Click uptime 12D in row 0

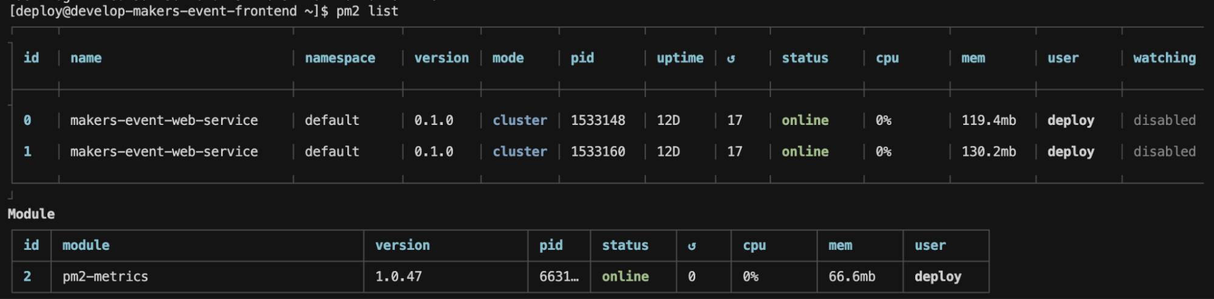click(x=668, y=121)
